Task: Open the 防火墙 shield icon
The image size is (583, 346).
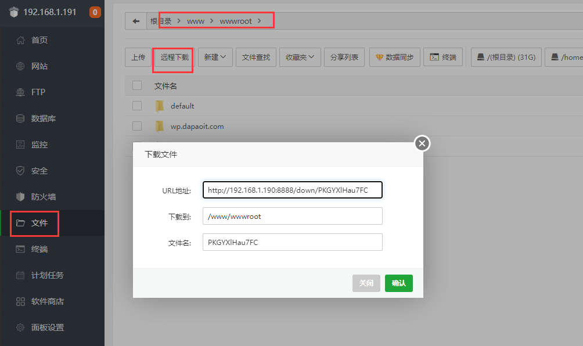Action: click(x=20, y=197)
